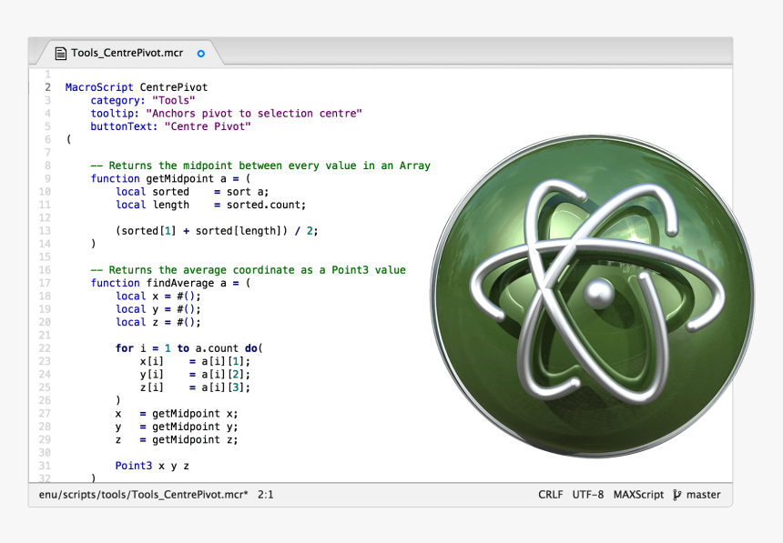Open the master branch selector
This screenshot has width=783, height=543.
coord(703,495)
